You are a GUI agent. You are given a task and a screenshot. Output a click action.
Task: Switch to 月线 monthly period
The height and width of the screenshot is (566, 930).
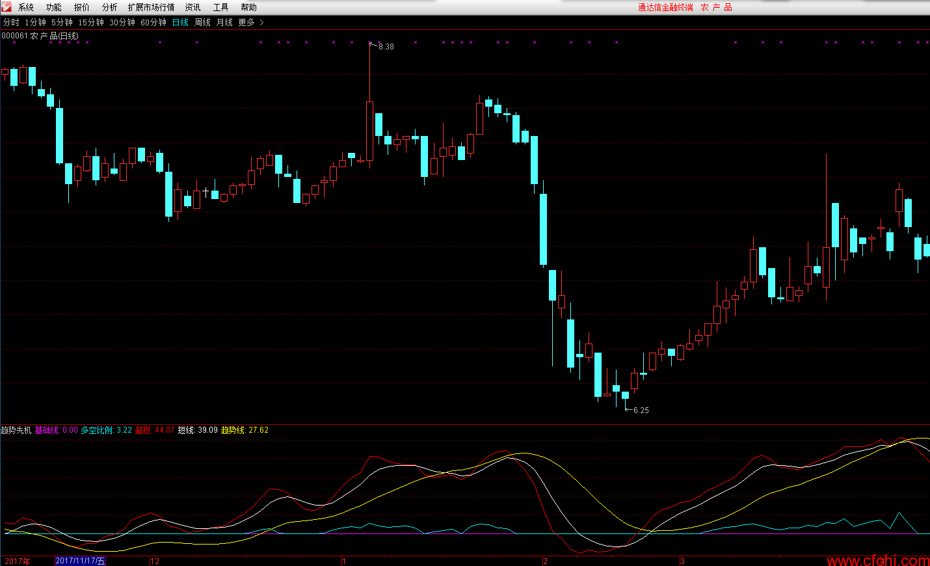224,22
